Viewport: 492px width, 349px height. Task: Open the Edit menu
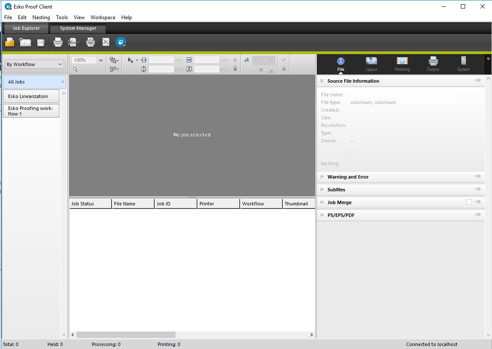click(22, 17)
